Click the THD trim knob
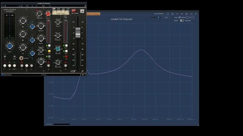Screen dimensions: 243x136 click(14, 57)
